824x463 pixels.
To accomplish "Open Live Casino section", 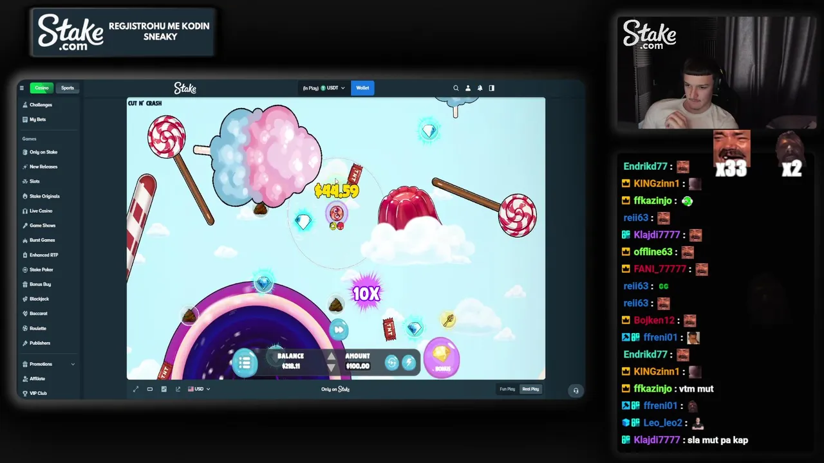I will click(x=41, y=211).
